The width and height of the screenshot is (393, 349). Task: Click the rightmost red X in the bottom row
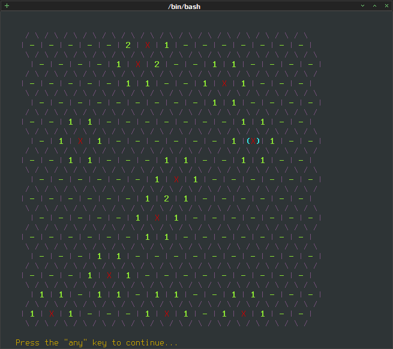pos(244,314)
